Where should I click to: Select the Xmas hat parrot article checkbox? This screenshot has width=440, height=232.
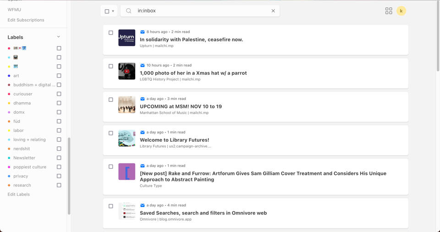click(111, 66)
